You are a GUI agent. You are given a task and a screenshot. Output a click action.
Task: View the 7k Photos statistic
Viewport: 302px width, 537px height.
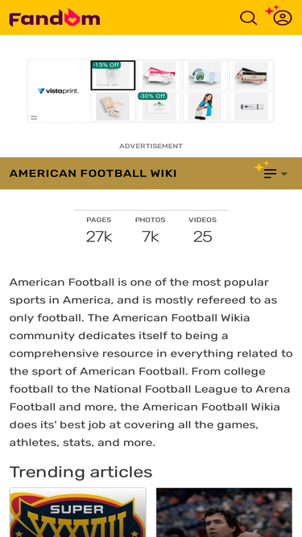tap(151, 230)
